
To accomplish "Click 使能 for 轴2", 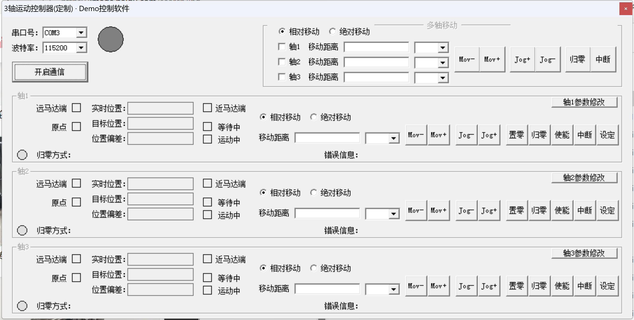I will (562, 210).
